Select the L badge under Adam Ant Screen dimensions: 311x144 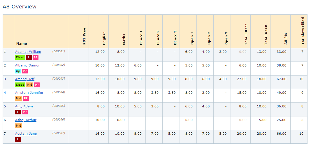coord(18,112)
